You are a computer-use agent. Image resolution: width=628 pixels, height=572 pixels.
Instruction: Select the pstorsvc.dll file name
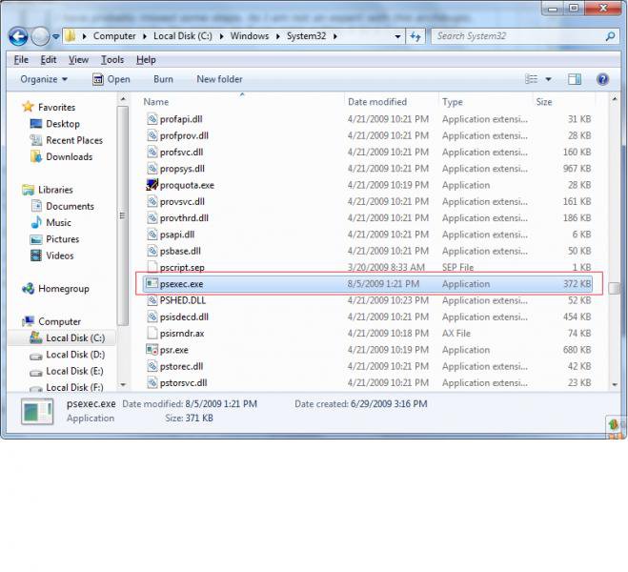[x=183, y=382]
